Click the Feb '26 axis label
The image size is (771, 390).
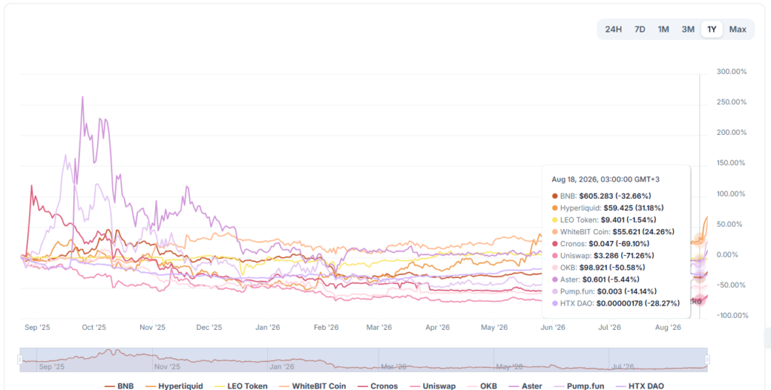pos(327,327)
